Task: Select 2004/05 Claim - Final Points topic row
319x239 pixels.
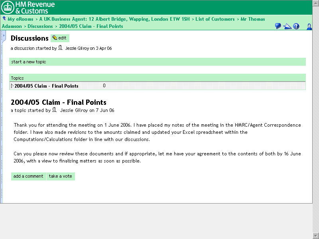Action: click(x=46, y=86)
